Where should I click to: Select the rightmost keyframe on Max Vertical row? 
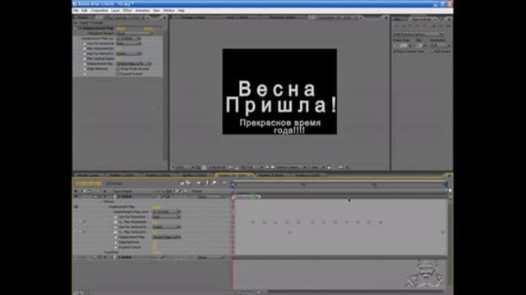click(443, 232)
